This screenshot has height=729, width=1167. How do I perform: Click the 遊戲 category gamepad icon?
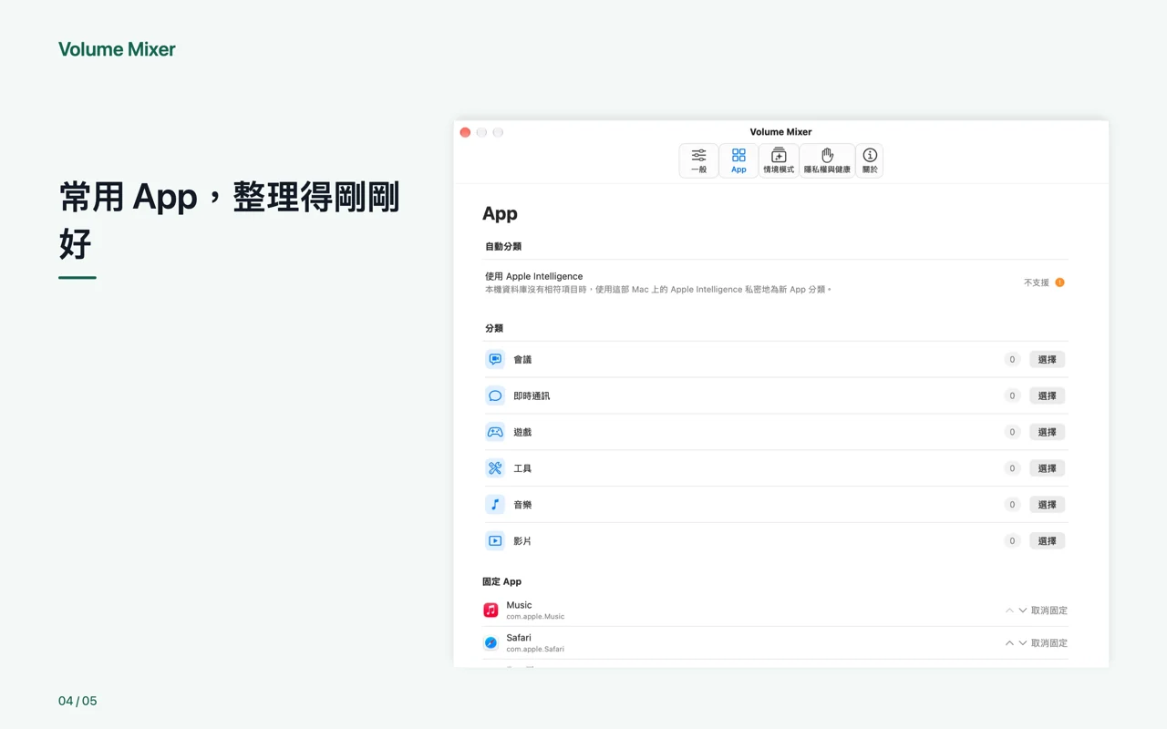pyautogui.click(x=495, y=432)
